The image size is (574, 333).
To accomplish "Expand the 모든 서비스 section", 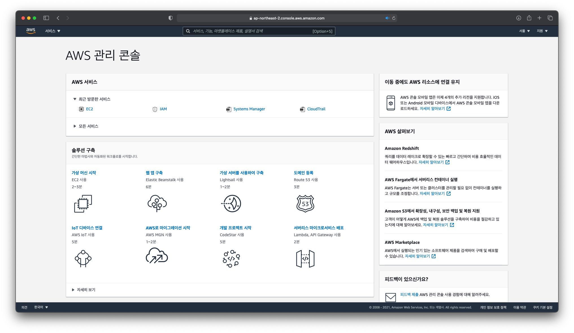I will 86,126.
